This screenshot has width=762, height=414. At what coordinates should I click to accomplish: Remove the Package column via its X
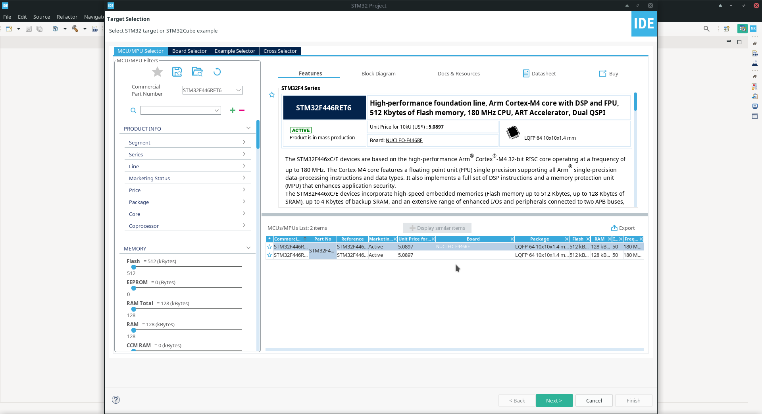point(566,239)
